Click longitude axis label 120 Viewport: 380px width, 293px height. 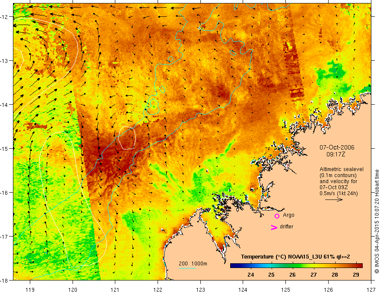pos(73,290)
